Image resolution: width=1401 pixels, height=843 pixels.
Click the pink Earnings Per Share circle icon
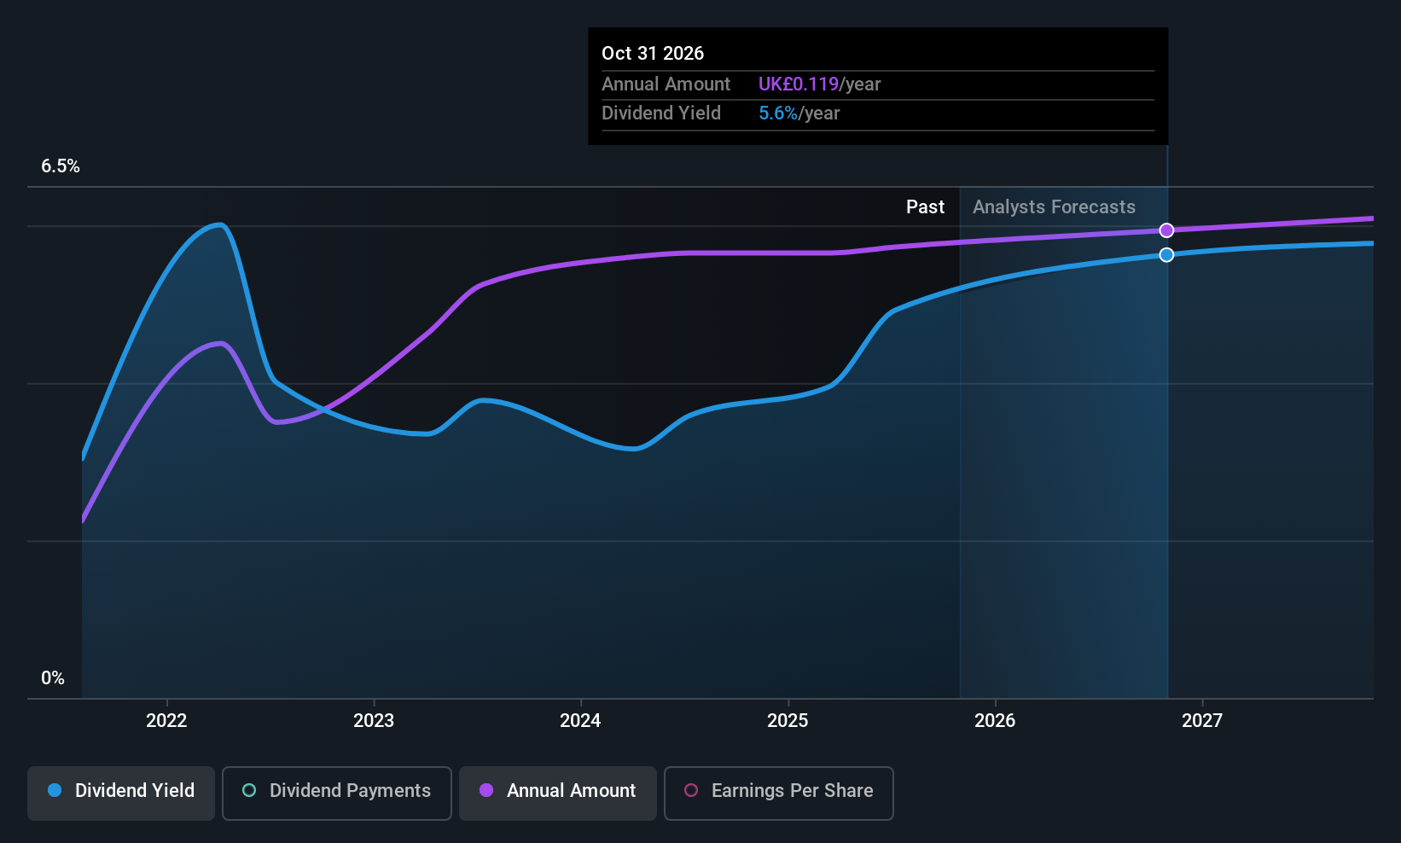691,791
